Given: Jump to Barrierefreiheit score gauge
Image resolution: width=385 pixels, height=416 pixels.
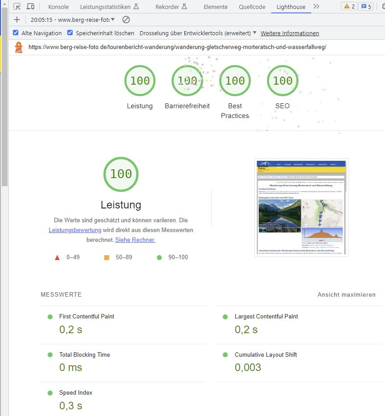Looking at the screenshot, I should pyautogui.click(x=187, y=81).
